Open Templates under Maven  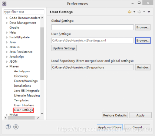22,100
